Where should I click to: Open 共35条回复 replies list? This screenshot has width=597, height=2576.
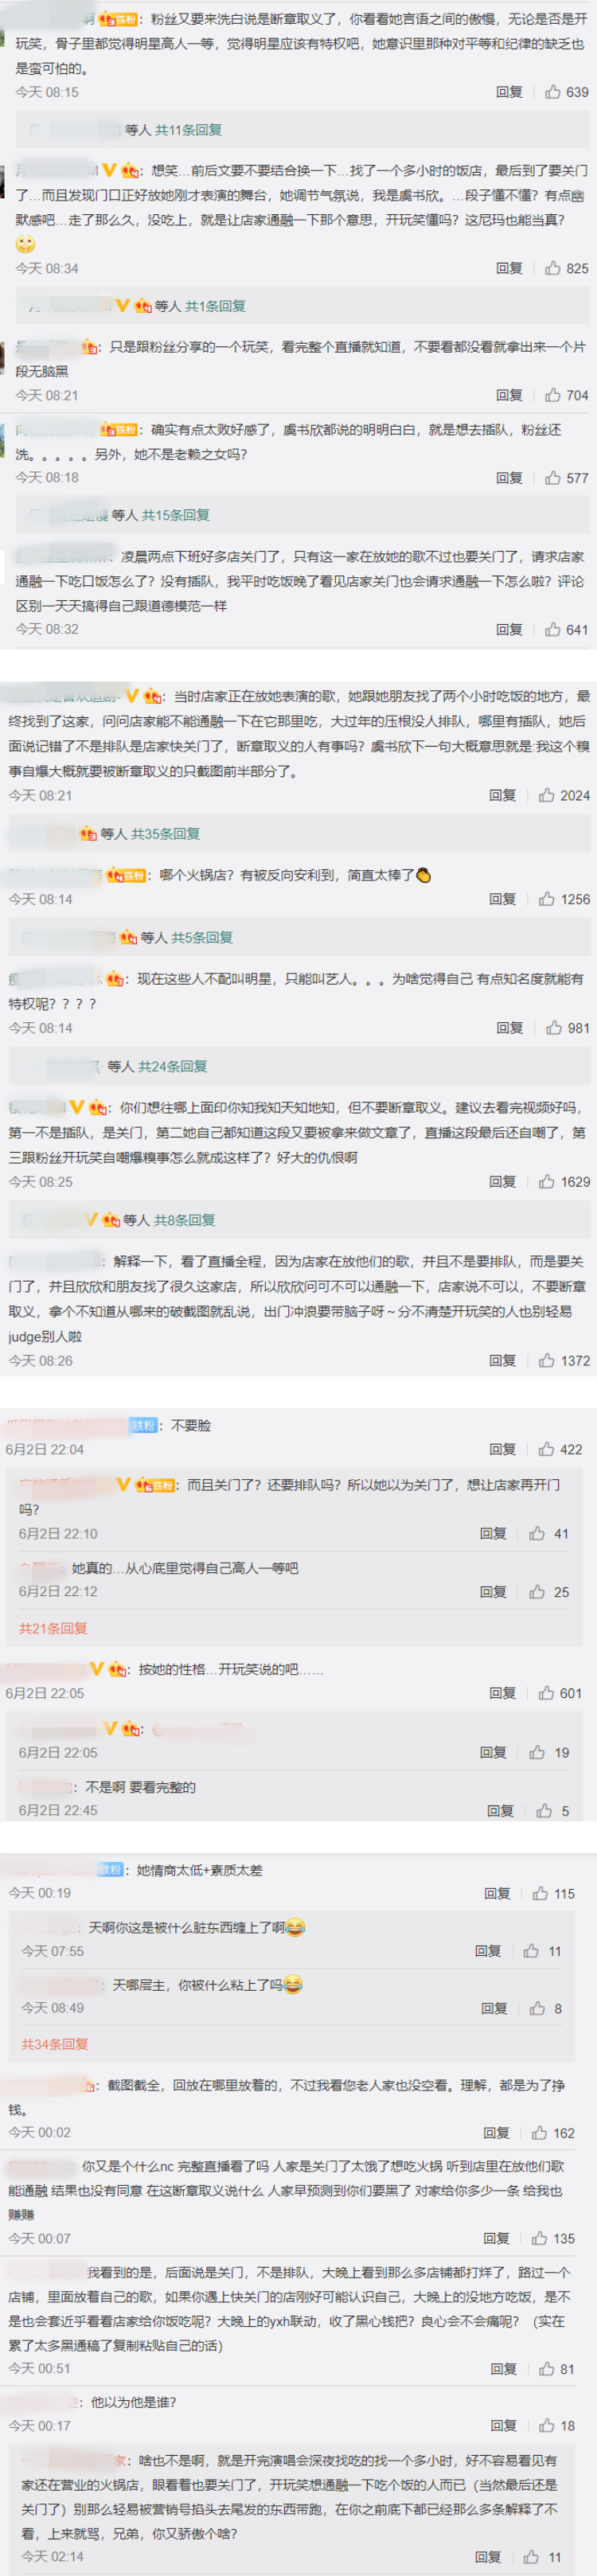click(x=166, y=833)
